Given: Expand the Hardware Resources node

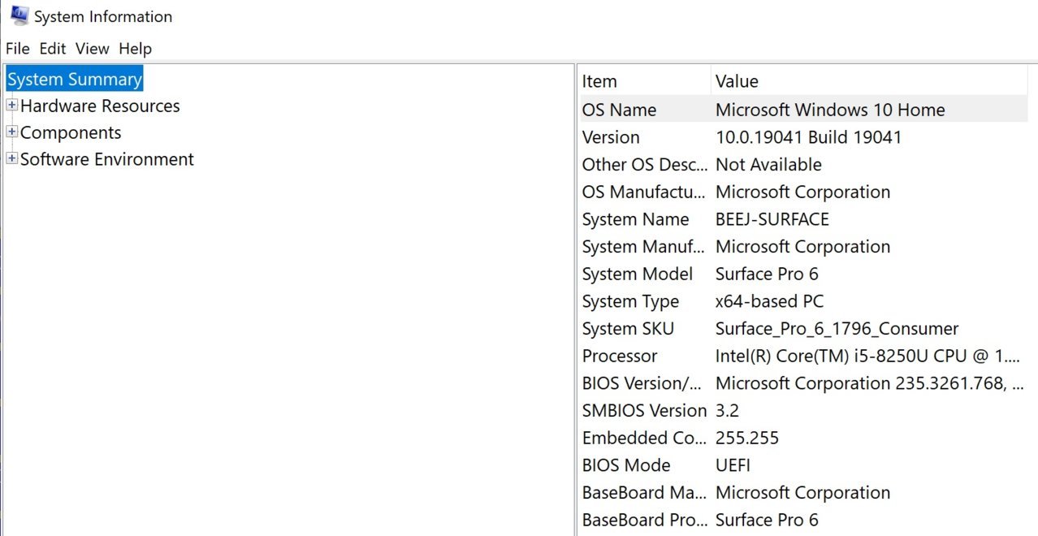Looking at the screenshot, I should [x=11, y=106].
